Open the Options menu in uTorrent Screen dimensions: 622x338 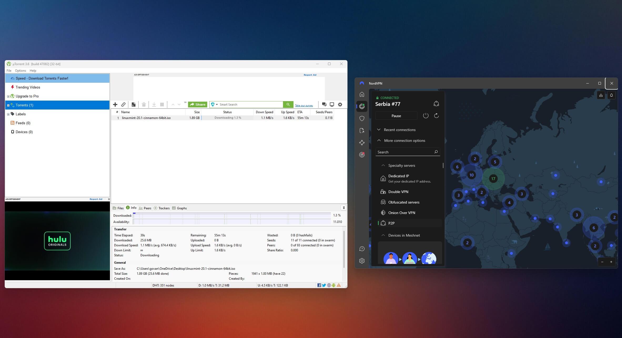click(21, 71)
